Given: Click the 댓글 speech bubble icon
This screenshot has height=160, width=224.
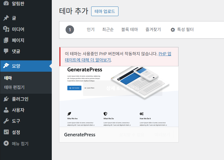Looking at the screenshot, I should pos(6,51).
